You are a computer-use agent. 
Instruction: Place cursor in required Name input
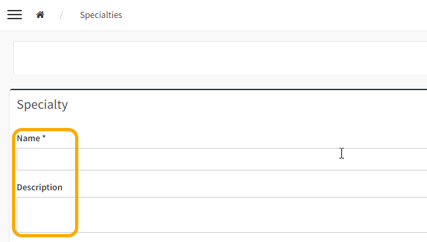pyautogui.click(x=222, y=159)
